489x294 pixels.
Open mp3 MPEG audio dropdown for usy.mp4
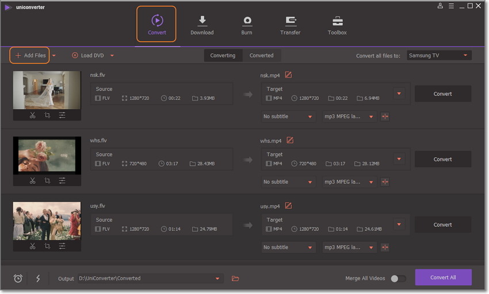(x=349, y=247)
